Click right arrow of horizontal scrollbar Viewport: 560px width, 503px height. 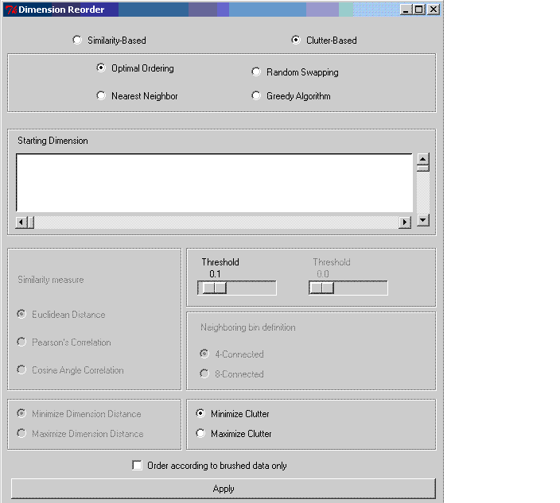pos(405,222)
